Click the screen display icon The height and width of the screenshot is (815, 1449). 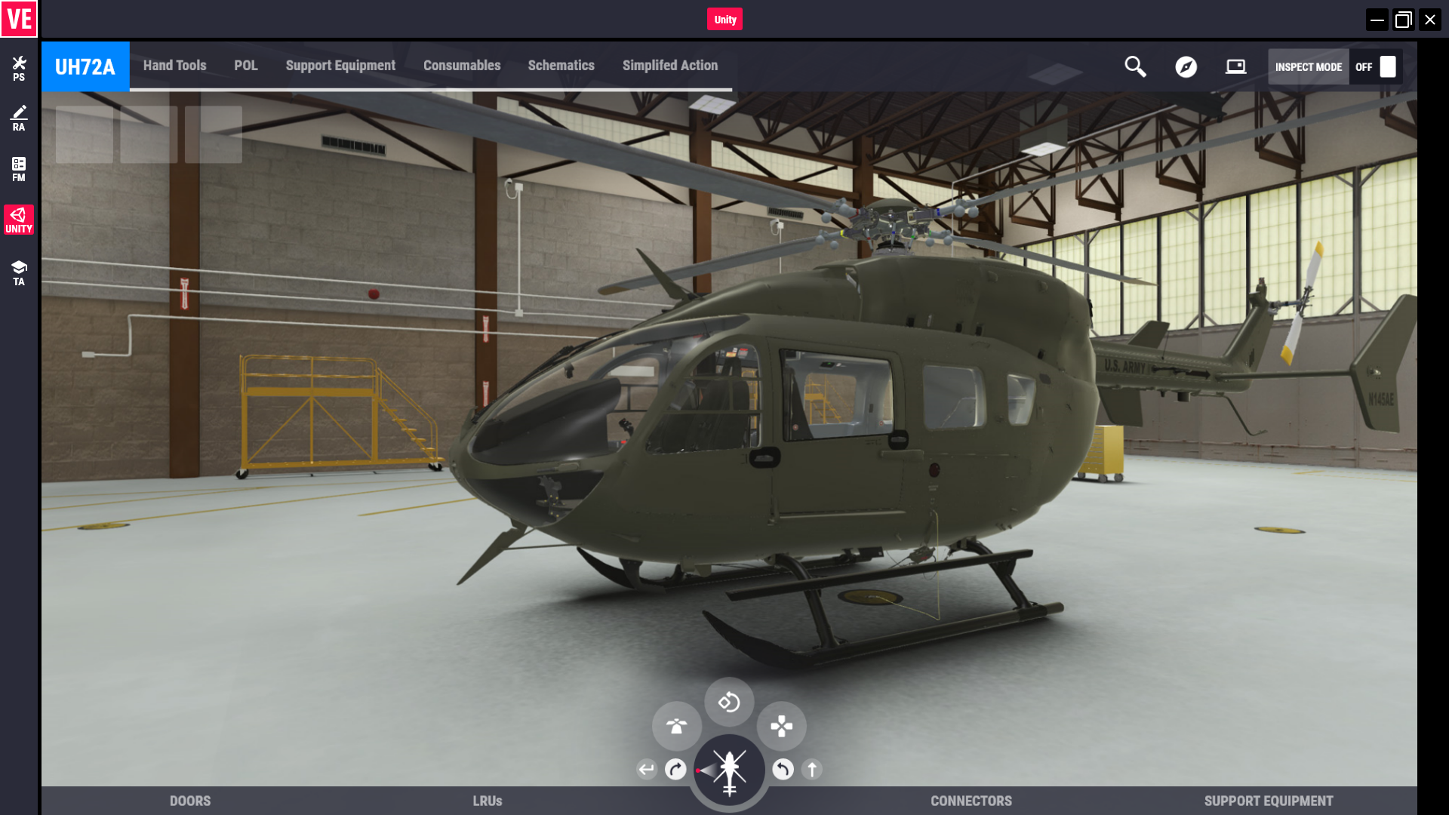[1235, 67]
